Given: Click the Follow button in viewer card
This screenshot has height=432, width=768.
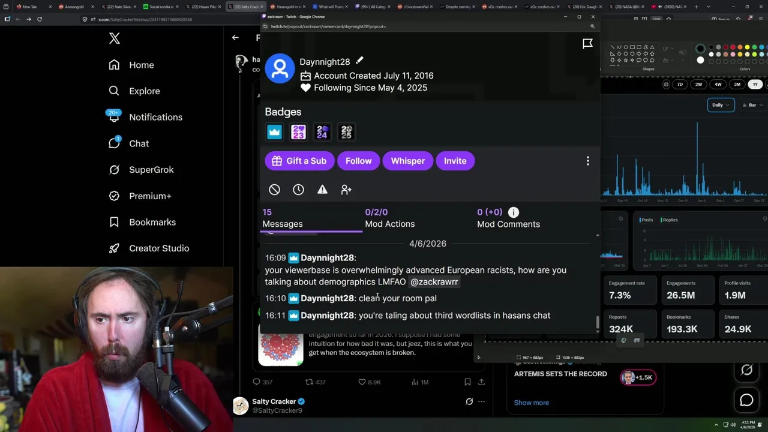Looking at the screenshot, I should pos(358,161).
